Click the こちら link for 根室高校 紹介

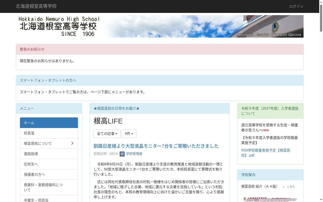point(291,187)
